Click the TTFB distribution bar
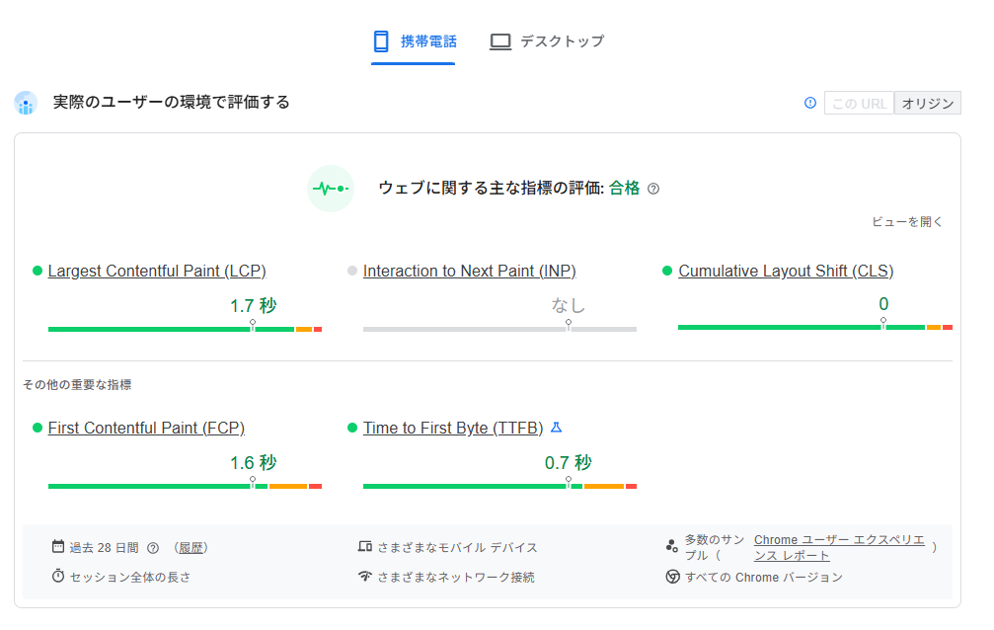 [x=499, y=486]
